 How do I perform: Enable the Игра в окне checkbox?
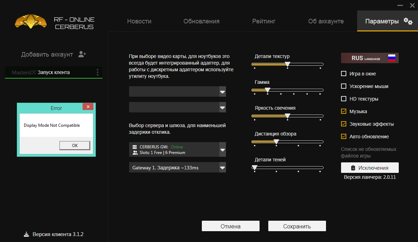click(343, 74)
